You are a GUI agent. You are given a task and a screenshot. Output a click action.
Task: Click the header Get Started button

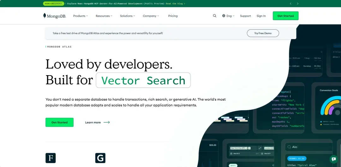point(285,16)
